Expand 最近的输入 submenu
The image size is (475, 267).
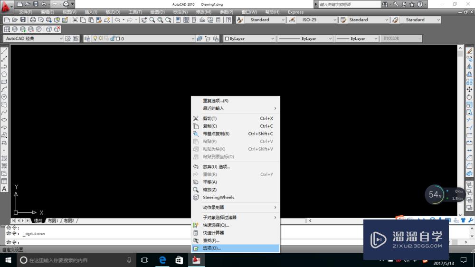236,108
